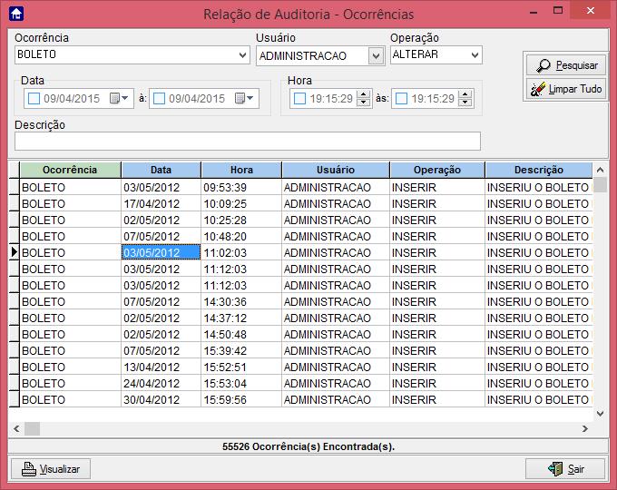Toggle the end time checkbox
This screenshot has width=617, height=490.
[402, 98]
